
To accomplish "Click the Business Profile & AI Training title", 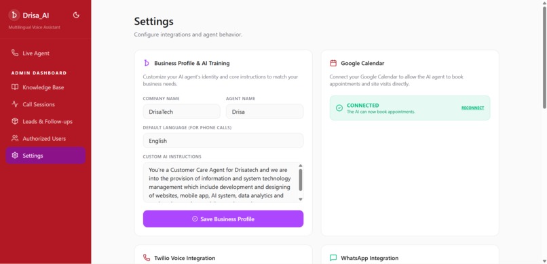I will pyautogui.click(x=192, y=64).
